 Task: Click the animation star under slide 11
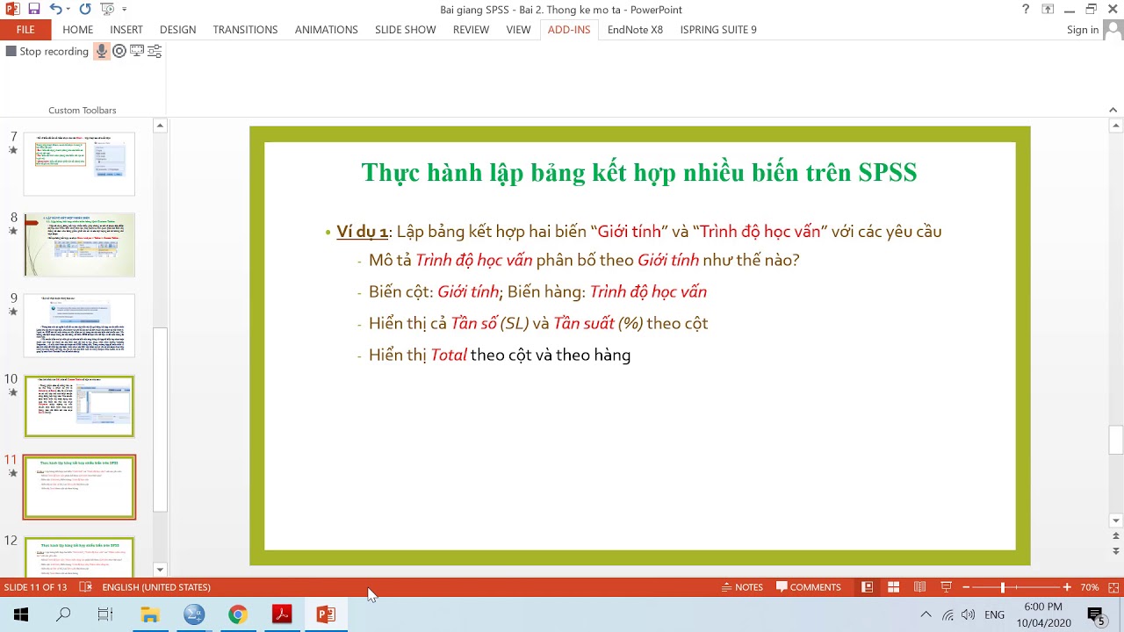13,473
